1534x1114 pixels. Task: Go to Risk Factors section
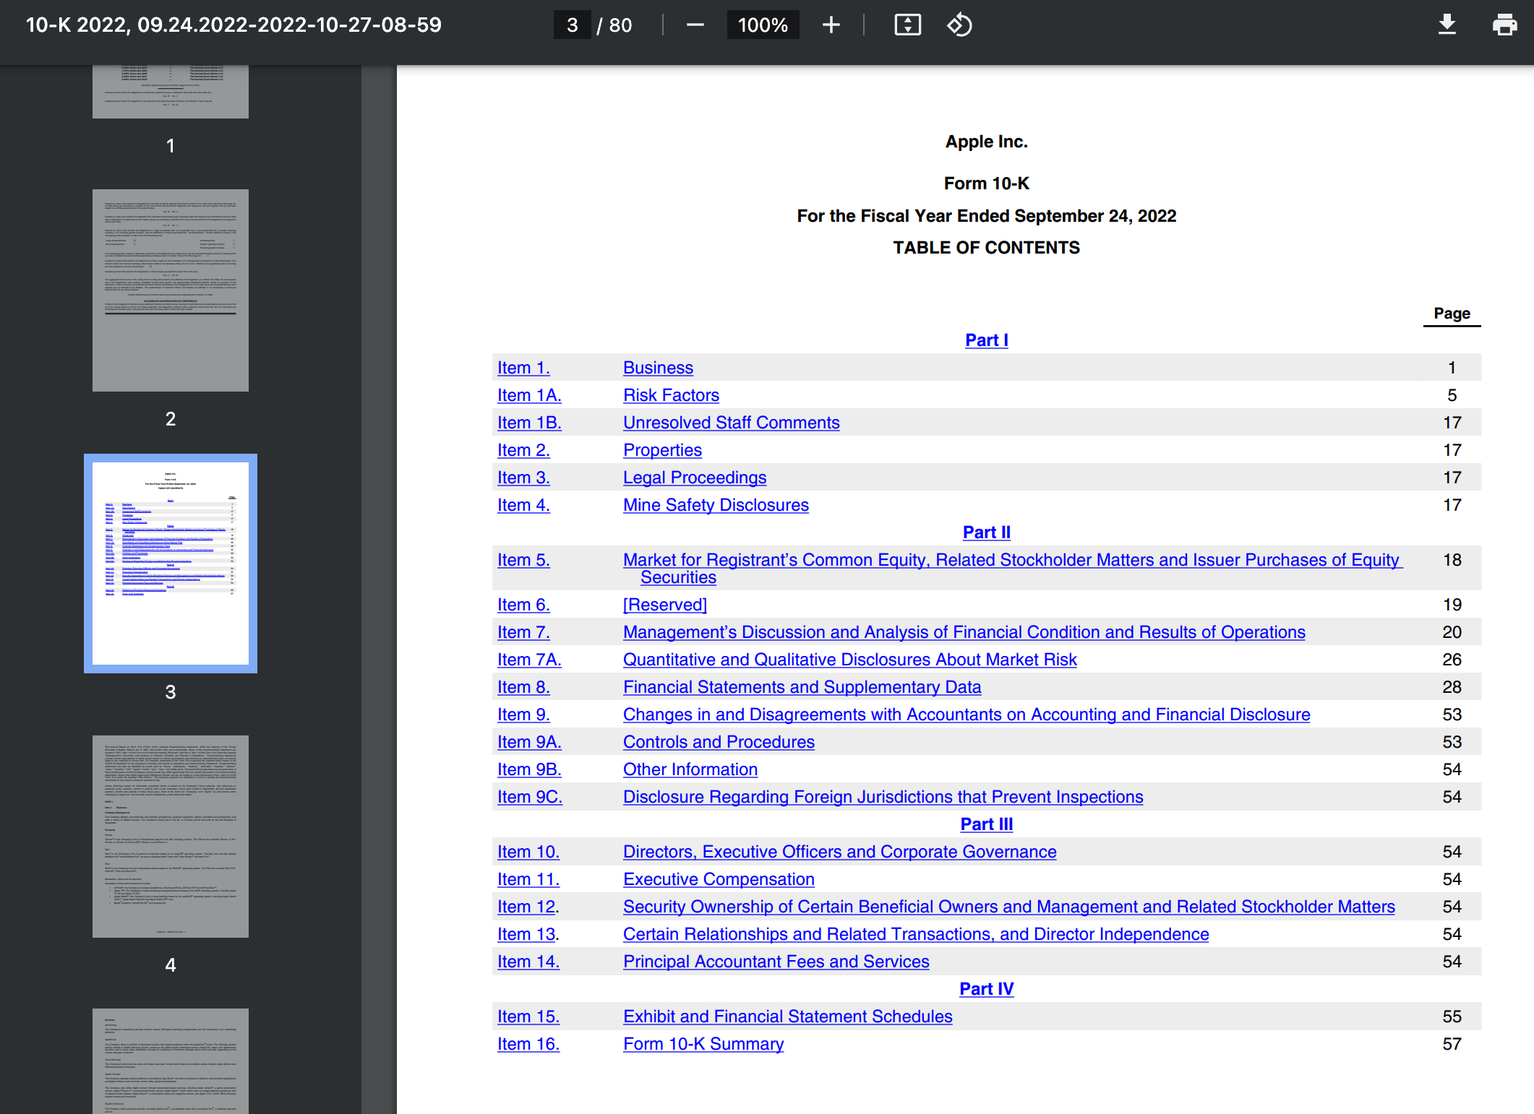[671, 395]
